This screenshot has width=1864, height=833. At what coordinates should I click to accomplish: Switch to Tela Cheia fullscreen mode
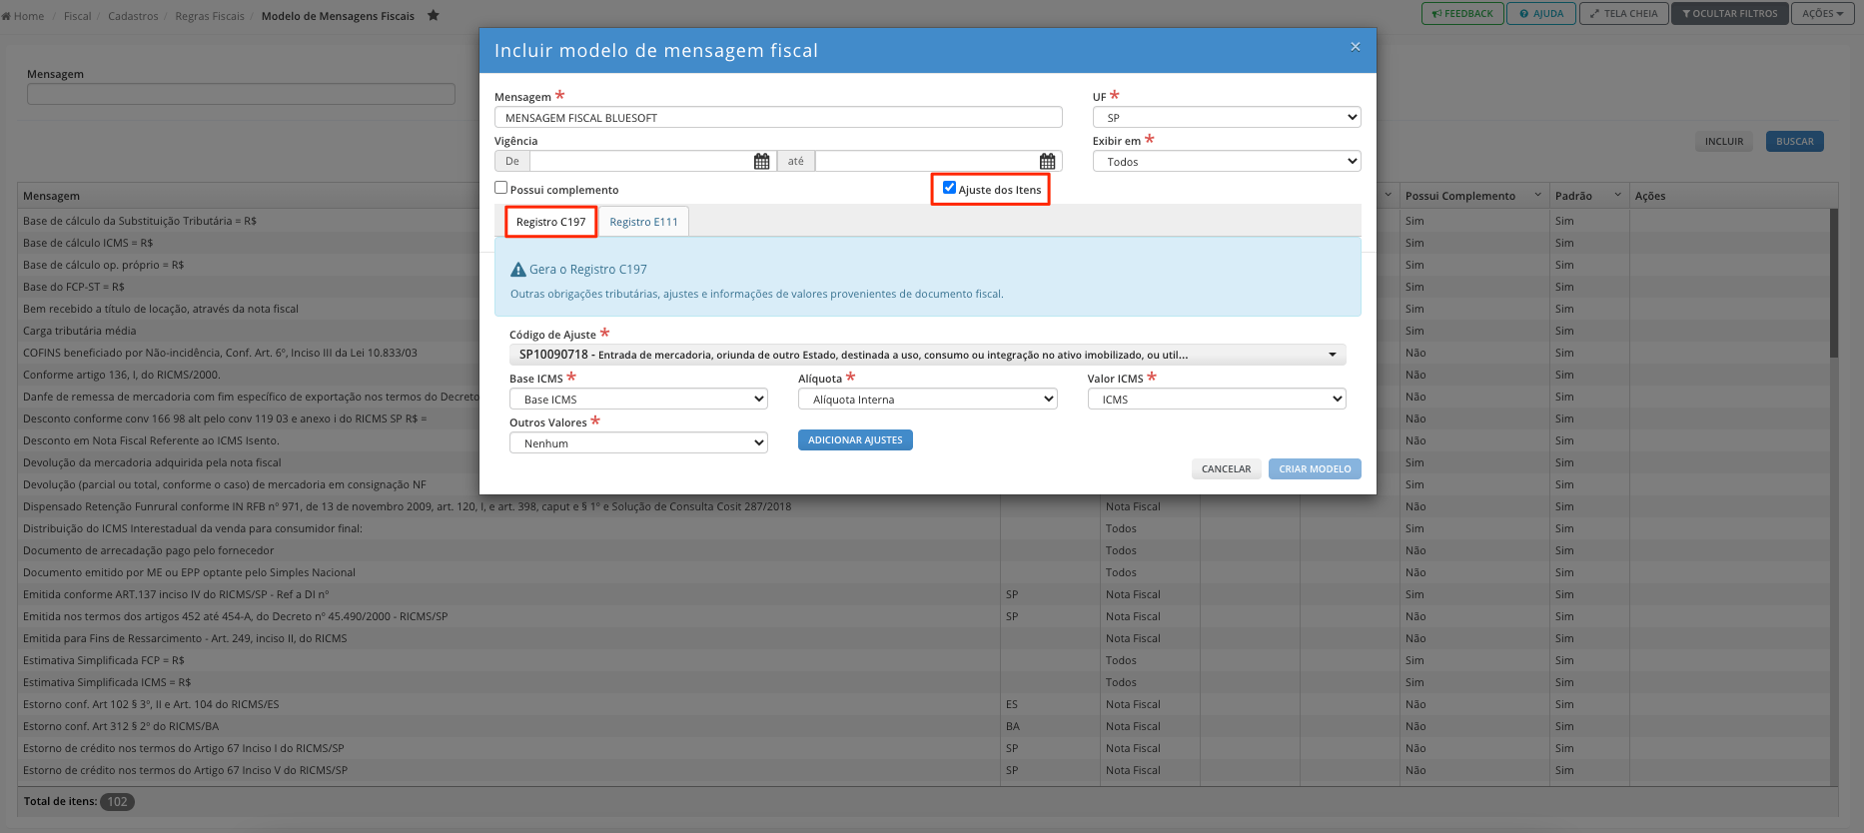pyautogui.click(x=1623, y=14)
